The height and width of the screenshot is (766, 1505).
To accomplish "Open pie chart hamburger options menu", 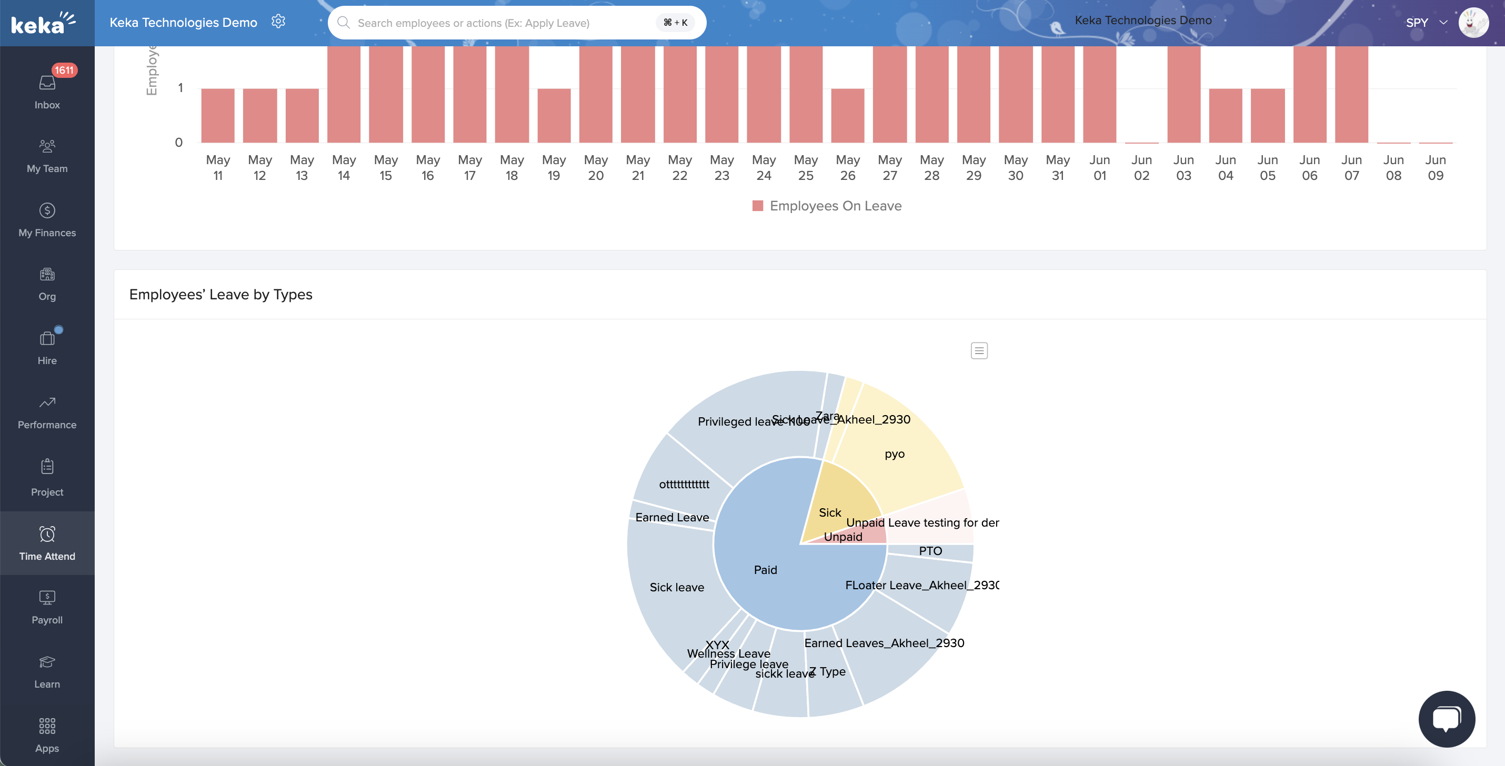I will coord(979,350).
